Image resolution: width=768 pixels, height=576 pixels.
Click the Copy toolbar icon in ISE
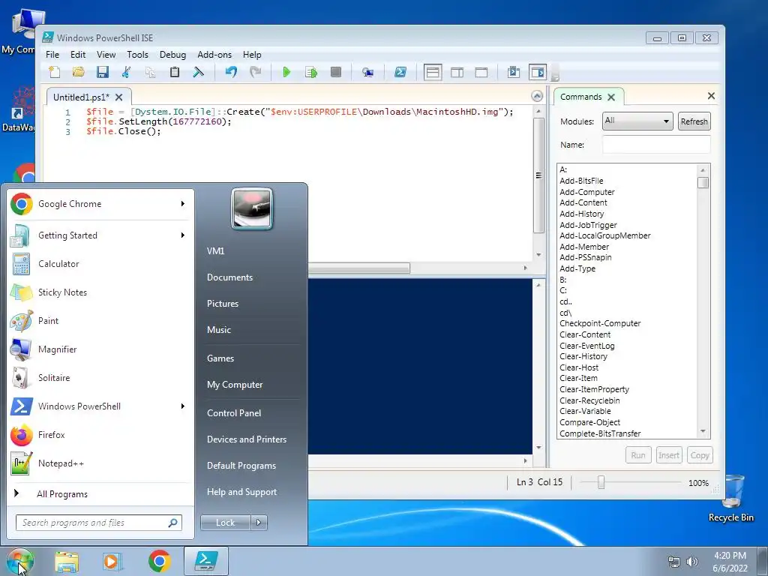(x=150, y=73)
